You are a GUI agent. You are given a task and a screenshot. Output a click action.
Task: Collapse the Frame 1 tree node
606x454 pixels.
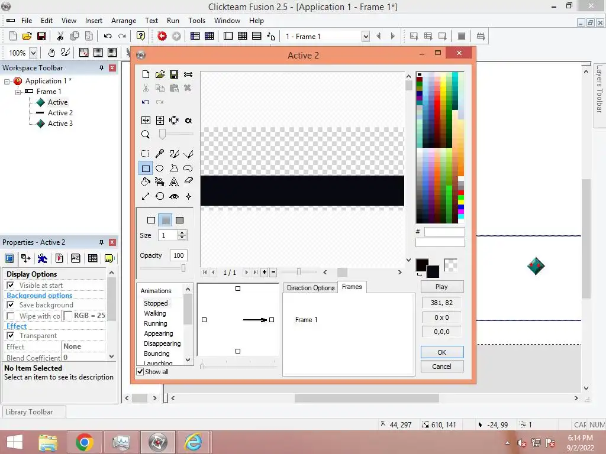18,92
